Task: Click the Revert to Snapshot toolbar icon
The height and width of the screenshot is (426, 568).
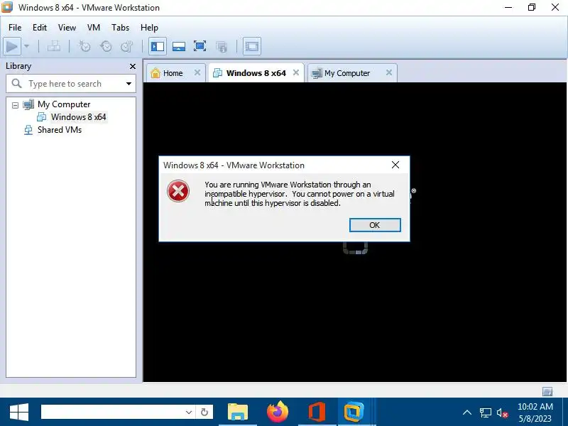Action: tap(106, 46)
